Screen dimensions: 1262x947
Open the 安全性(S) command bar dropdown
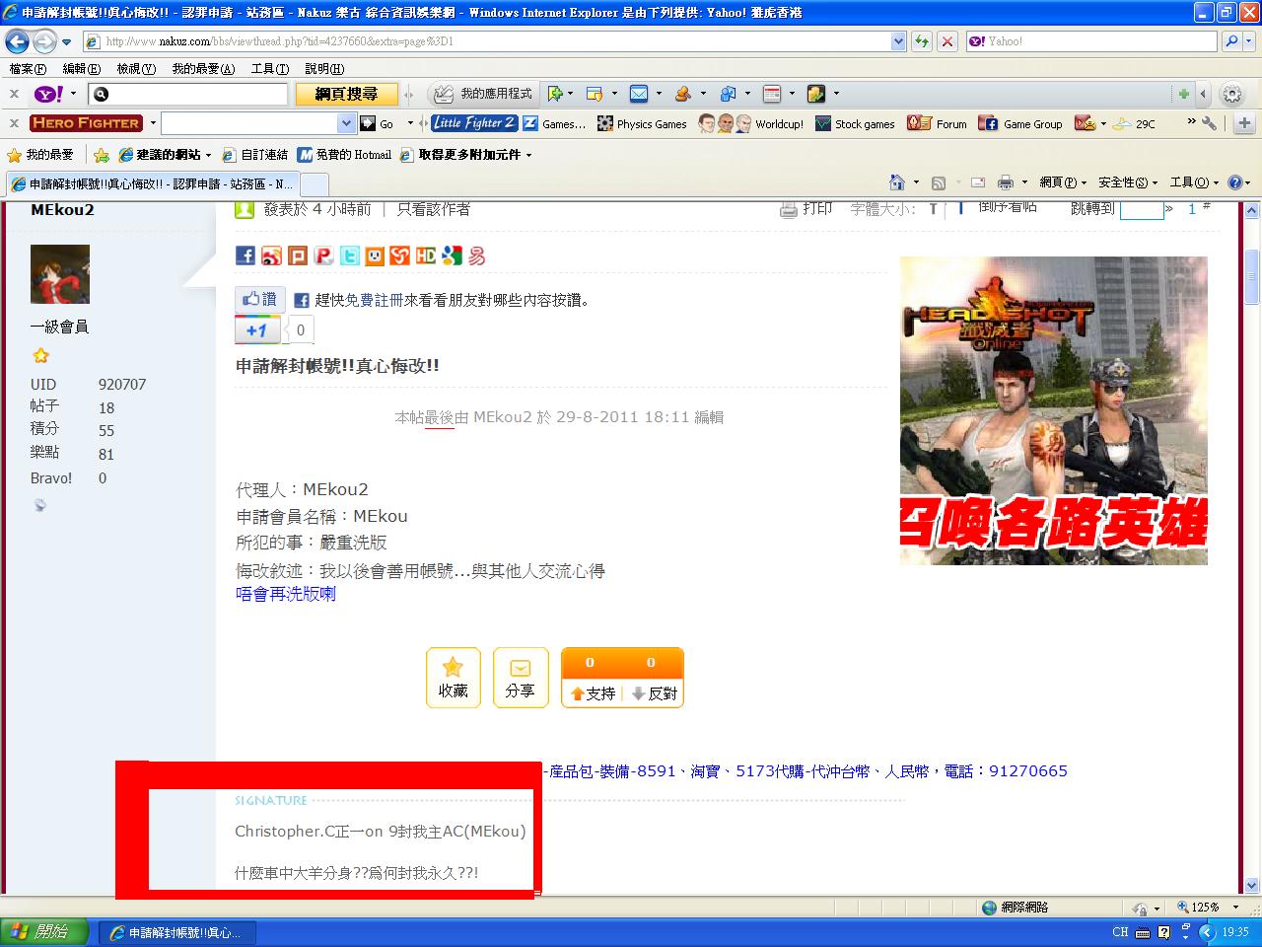[1128, 182]
